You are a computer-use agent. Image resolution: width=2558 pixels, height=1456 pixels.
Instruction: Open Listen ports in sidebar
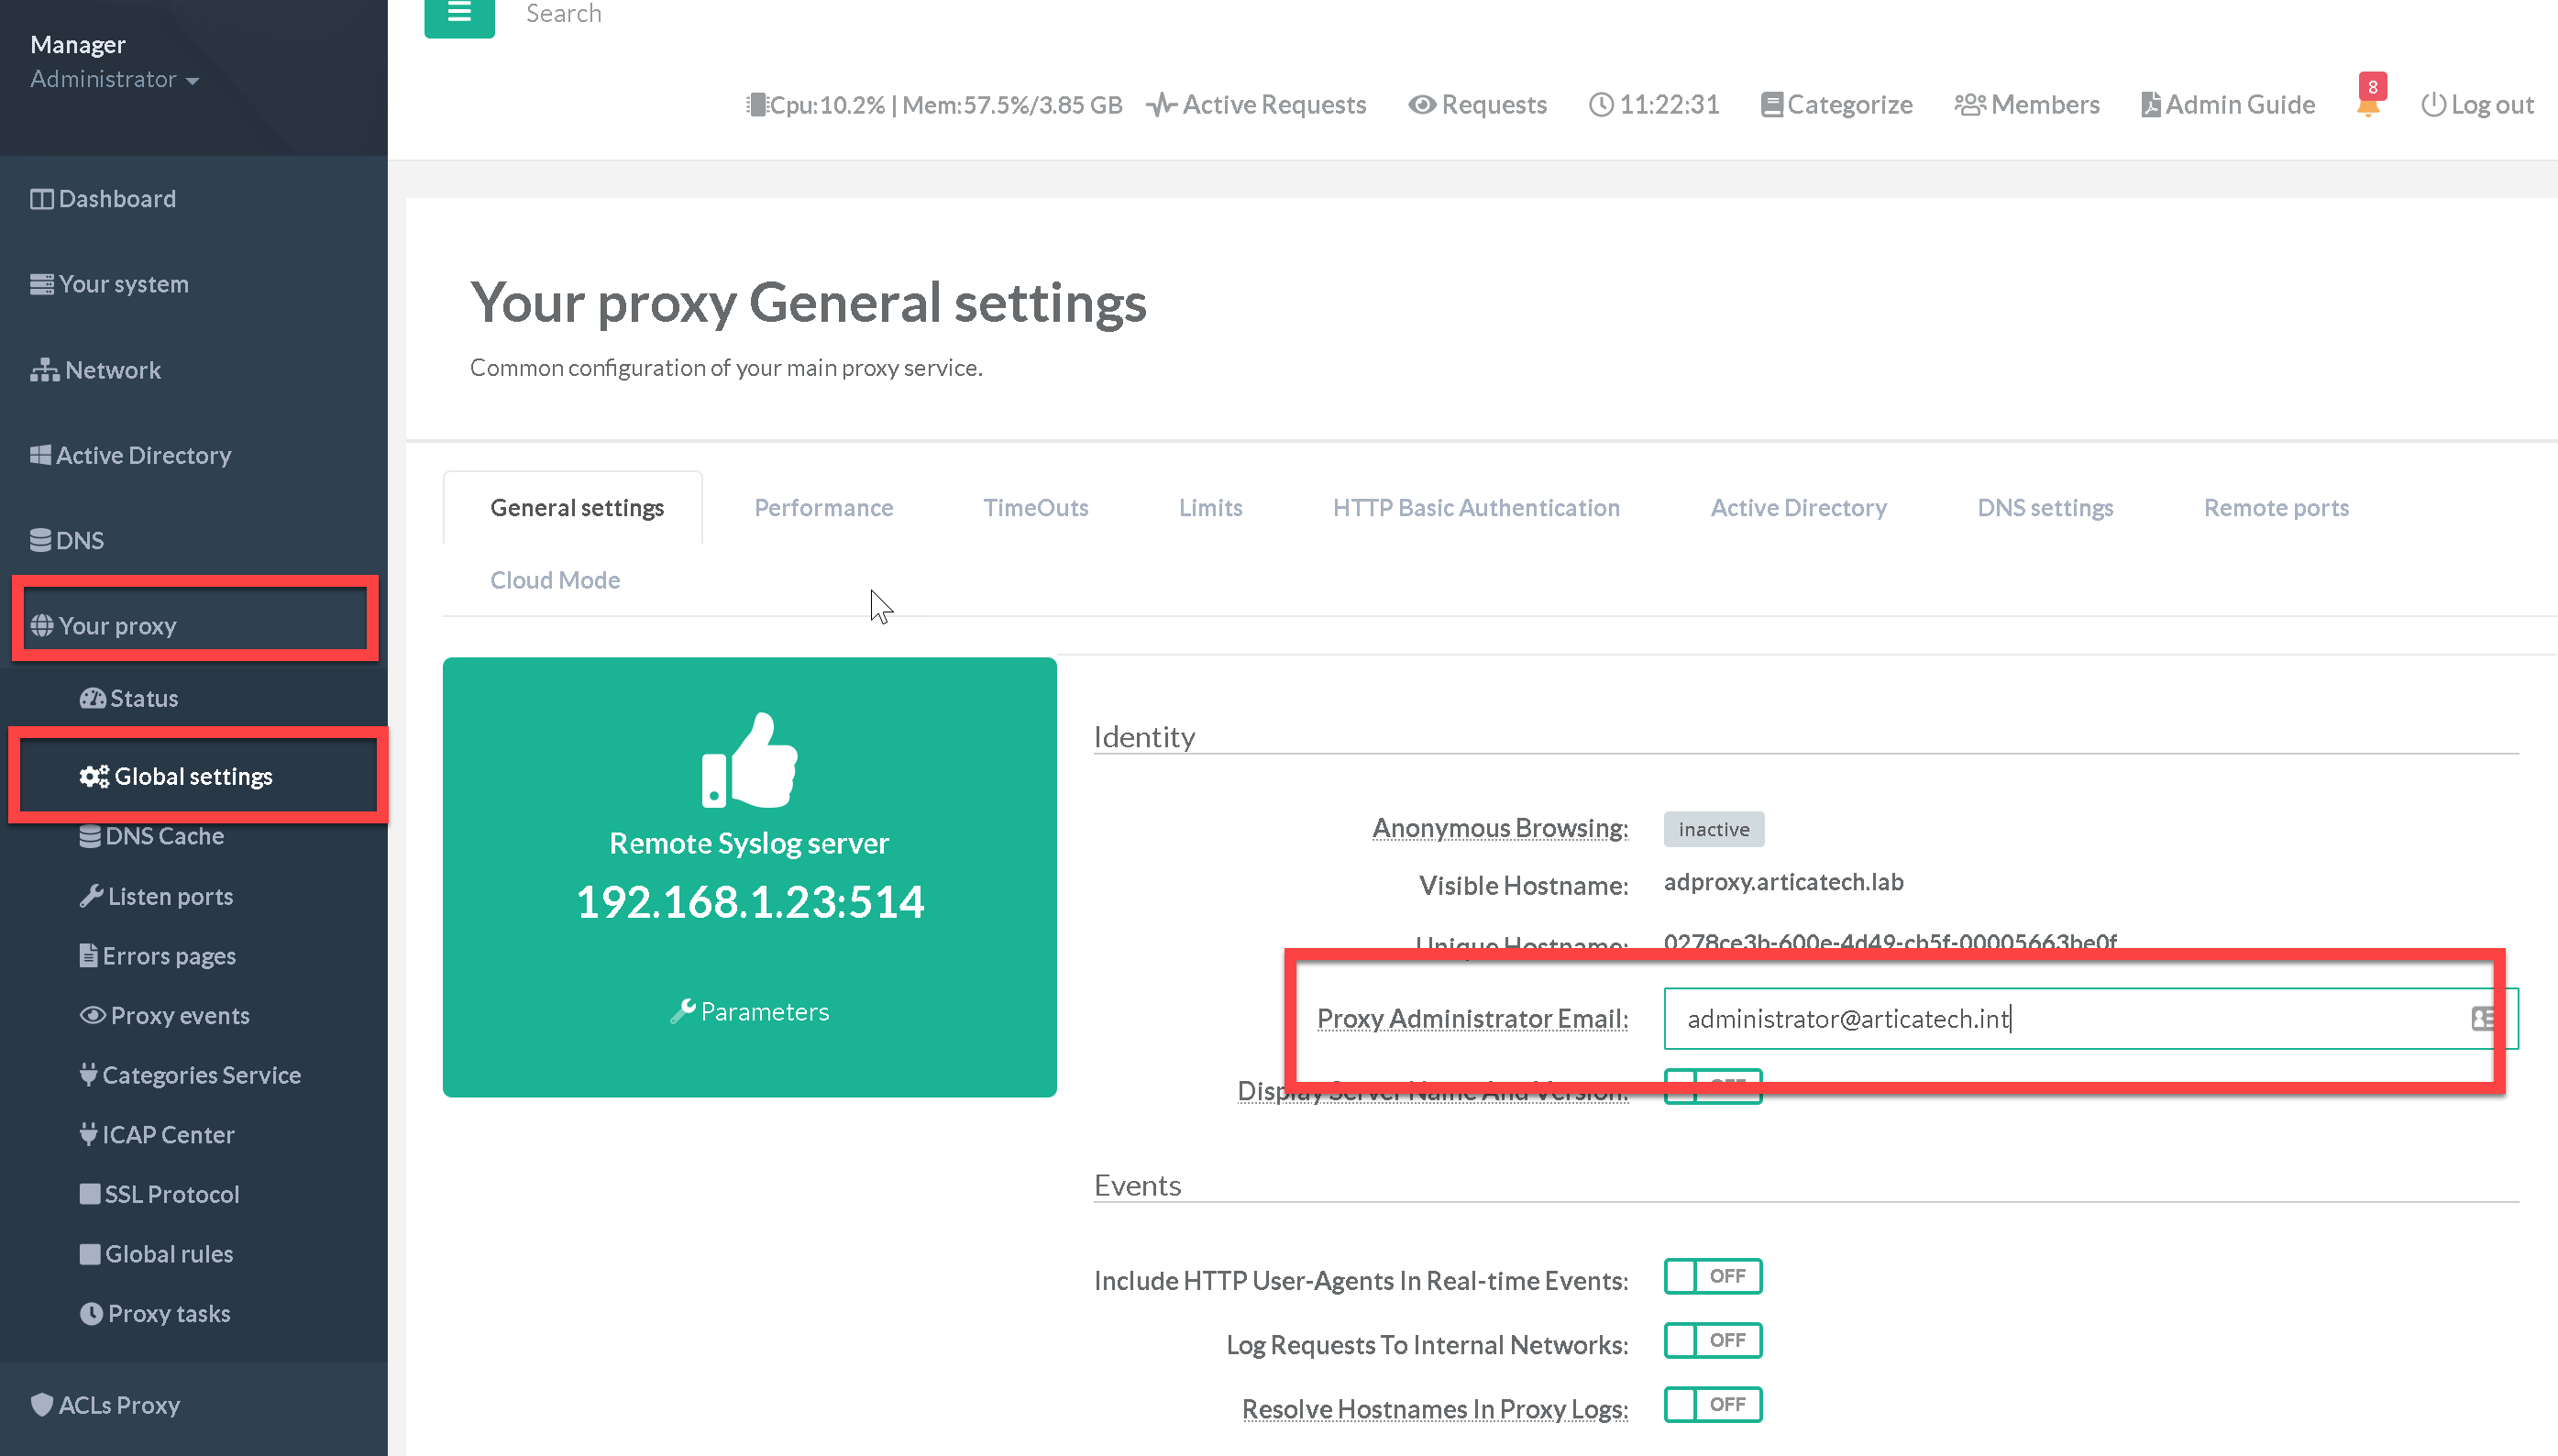pos(169,896)
